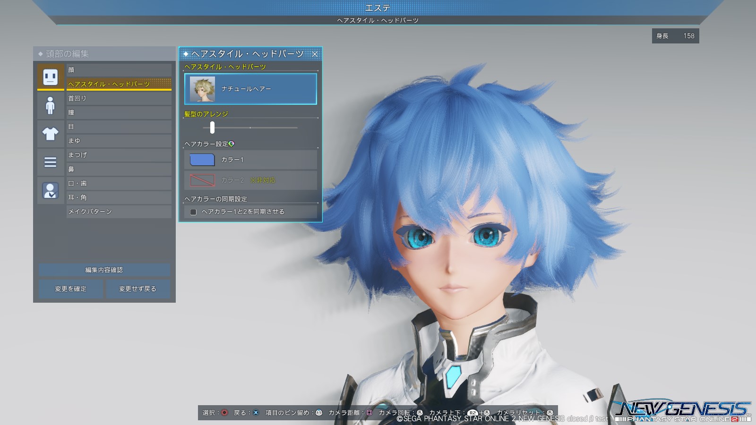Screen dimensions: 756x425
Task: Click the color palette icon beside ヘアカラー設定
Action: pos(232,144)
